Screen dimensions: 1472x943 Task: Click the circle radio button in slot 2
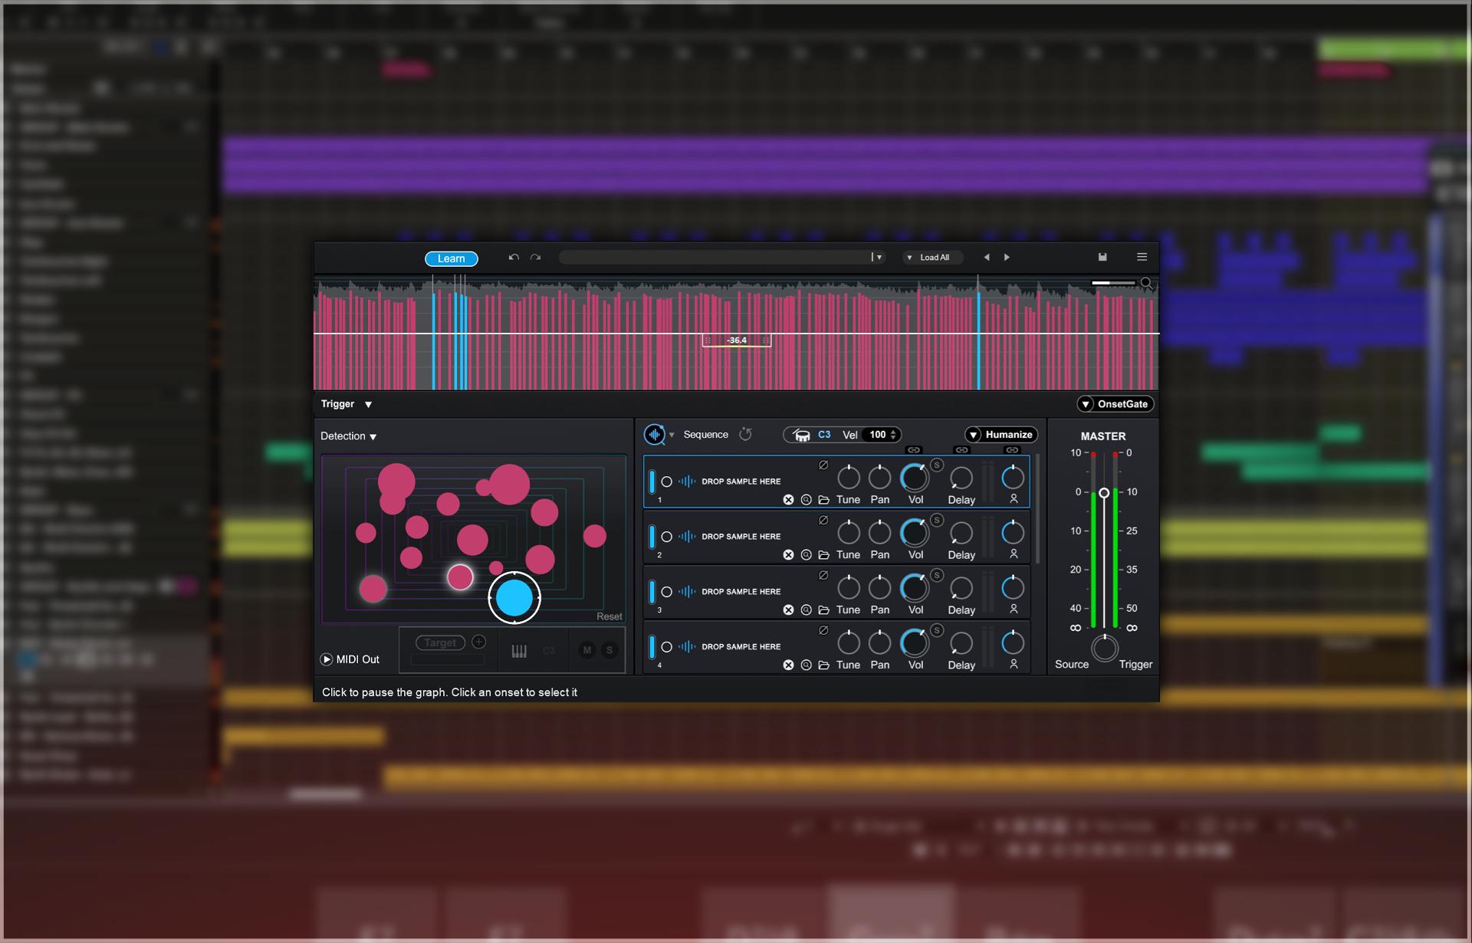[666, 537]
